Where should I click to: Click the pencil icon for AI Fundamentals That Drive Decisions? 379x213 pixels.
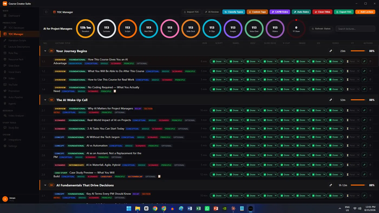pyautogui.click(x=331, y=185)
